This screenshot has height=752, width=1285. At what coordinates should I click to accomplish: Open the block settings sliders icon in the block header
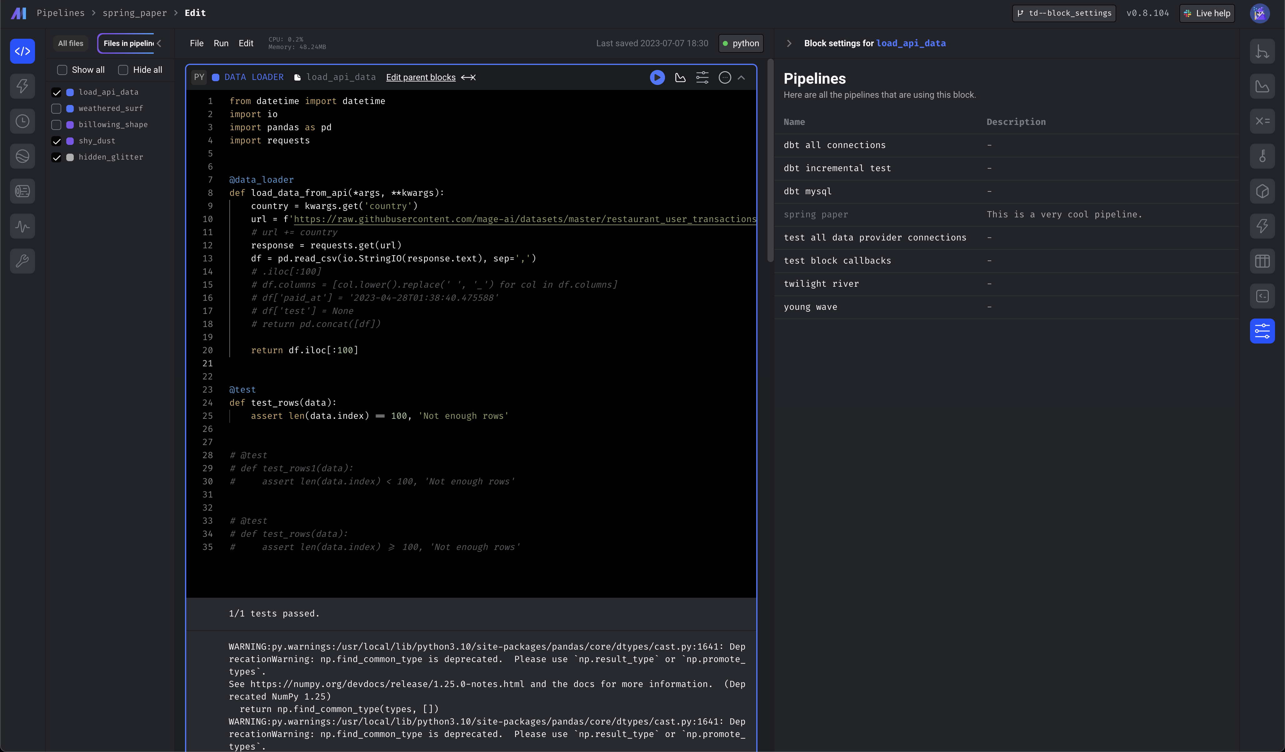point(702,77)
